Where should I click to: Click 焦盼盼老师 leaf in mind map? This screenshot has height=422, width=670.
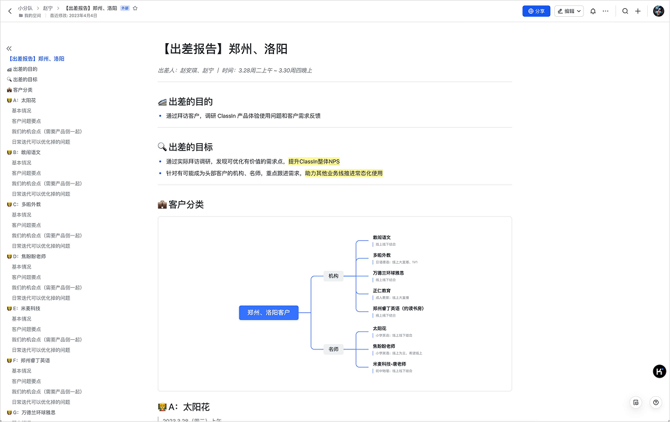click(384, 346)
